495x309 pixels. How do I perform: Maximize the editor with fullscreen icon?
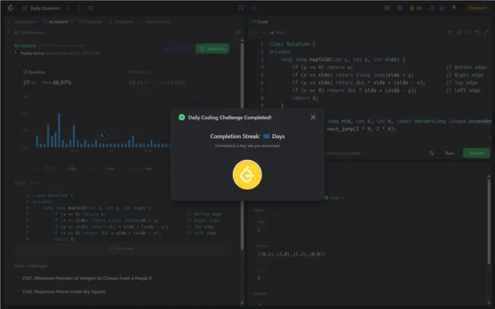tap(486, 33)
